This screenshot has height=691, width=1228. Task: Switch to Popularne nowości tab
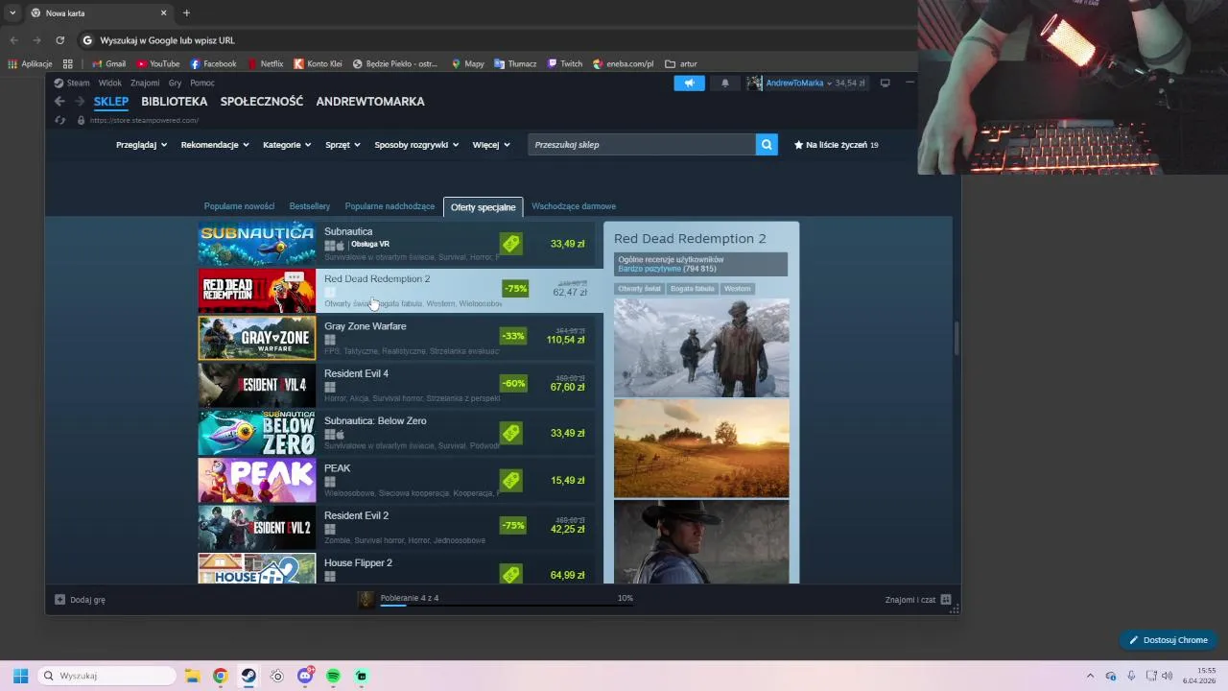point(239,206)
